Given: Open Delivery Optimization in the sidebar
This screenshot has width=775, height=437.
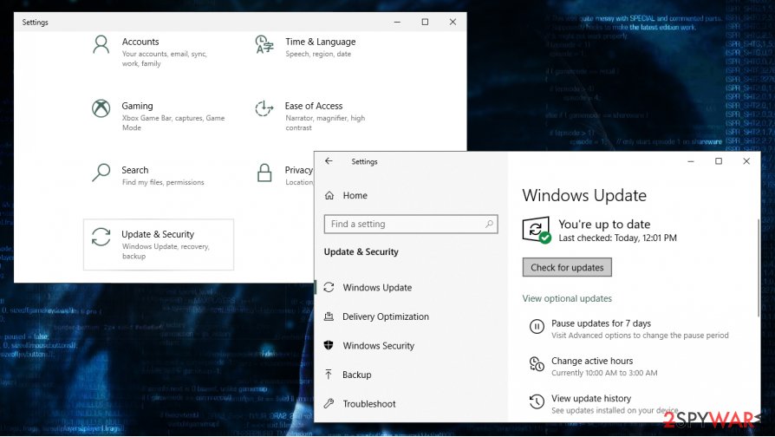Looking at the screenshot, I should click(386, 316).
